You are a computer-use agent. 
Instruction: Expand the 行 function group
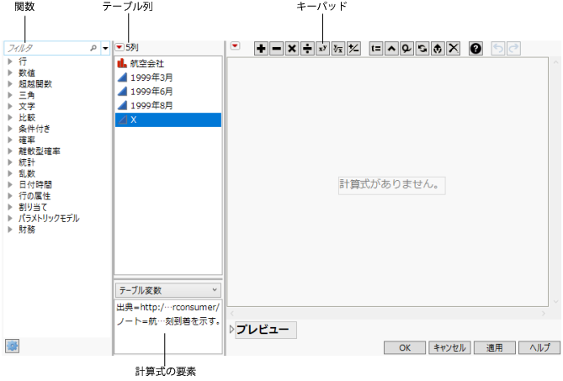[10, 61]
